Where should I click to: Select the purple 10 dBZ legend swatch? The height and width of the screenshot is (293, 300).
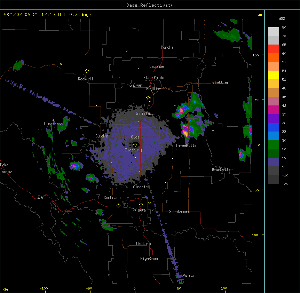pos(274,162)
